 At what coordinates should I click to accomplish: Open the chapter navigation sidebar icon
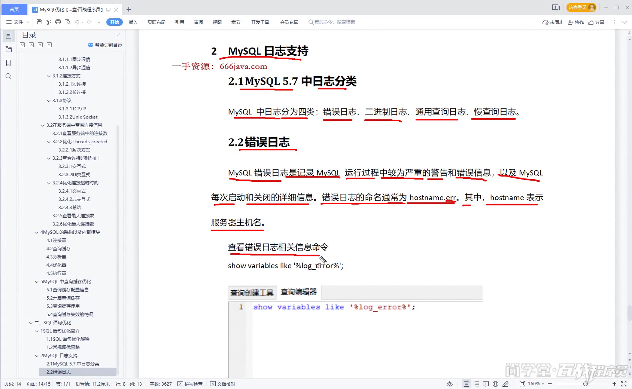tap(9, 49)
